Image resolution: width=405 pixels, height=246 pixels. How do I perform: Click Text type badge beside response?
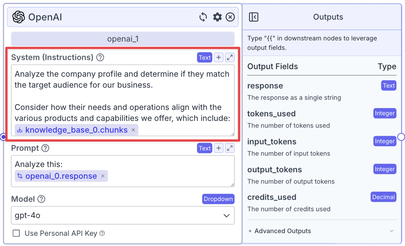coord(389,85)
